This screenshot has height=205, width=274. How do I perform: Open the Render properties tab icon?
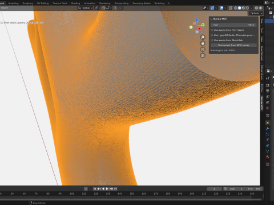[x=268, y=85]
